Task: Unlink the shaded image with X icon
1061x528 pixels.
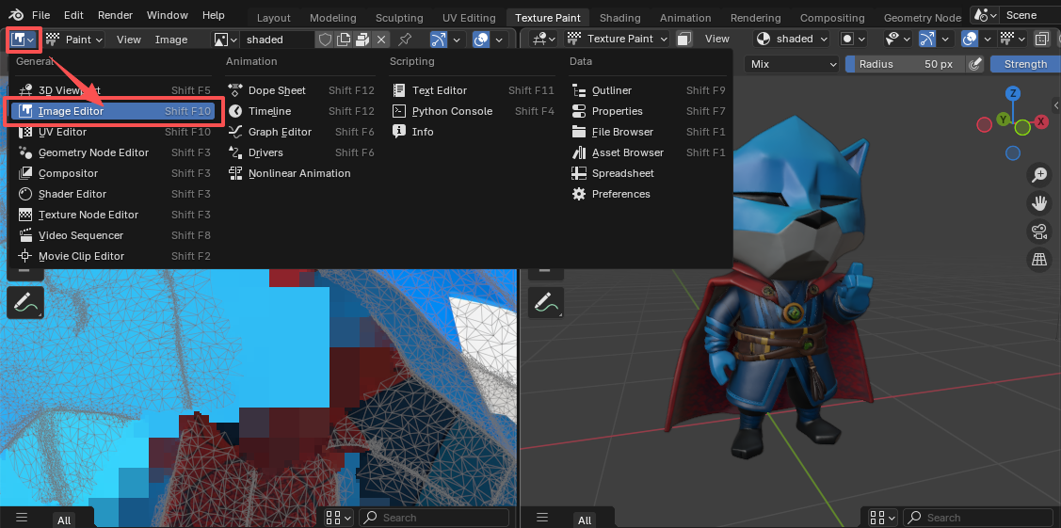Action: pyautogui.click(x=380, y=40)
